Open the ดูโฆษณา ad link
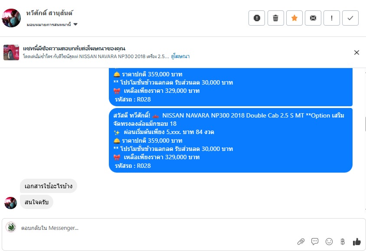Image resolution: width=366 pixels, height=252 pixels. (180, 56)
